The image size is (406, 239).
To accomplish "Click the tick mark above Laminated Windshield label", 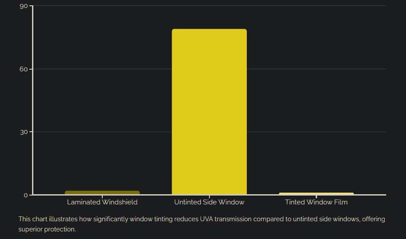I will click(102, 196).
